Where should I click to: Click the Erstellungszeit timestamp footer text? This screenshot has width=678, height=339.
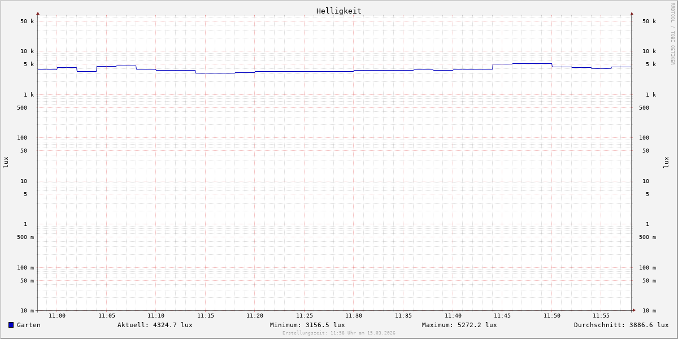click(339, 333)
